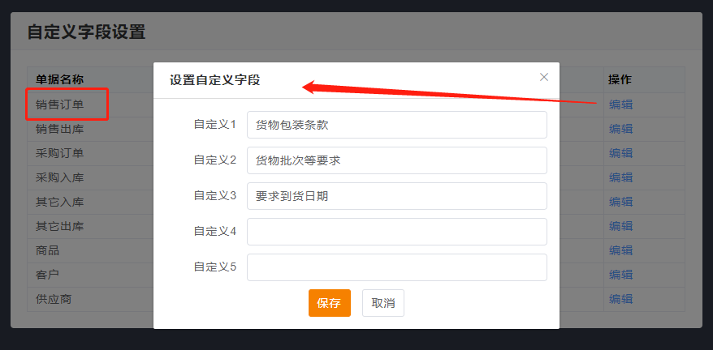Close the 设置自定义字段 dialog
The height and width of the screenshot is (350, 713).
pyautogui.click(x=544, y=77)
